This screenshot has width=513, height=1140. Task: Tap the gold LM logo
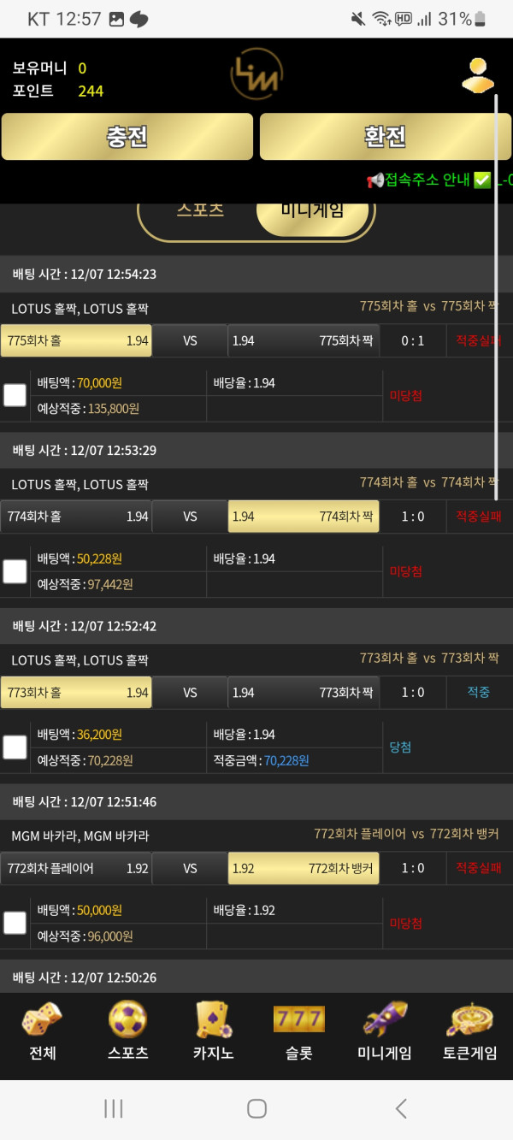point(256,74)
